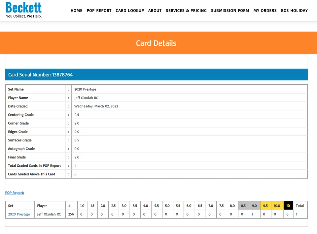
Task: Open SERVICES & PRICING page
Action: pos(186,11)
